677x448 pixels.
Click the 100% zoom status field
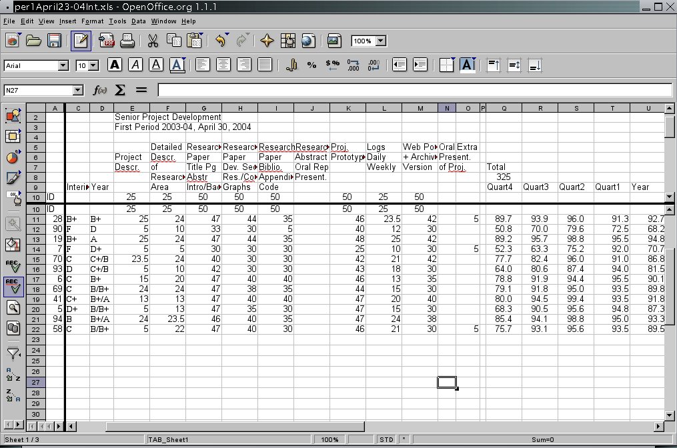coord(329,439)
